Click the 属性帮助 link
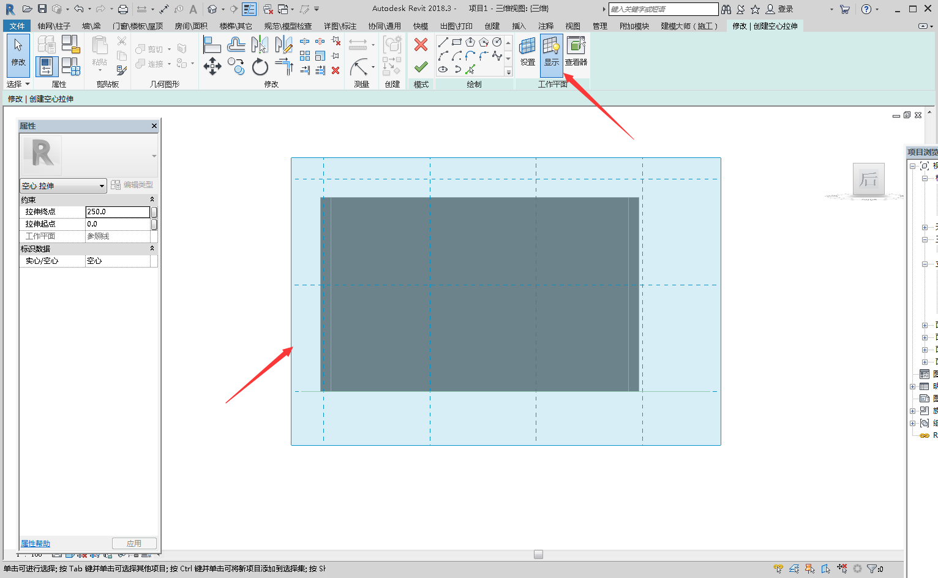This screenshot has height=578, width=938. 36,544
